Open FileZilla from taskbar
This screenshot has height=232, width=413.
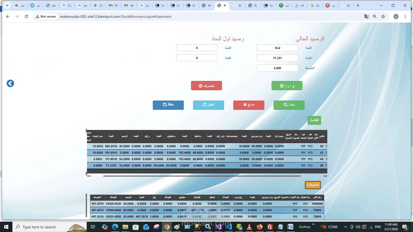click(x=270, y=227)
